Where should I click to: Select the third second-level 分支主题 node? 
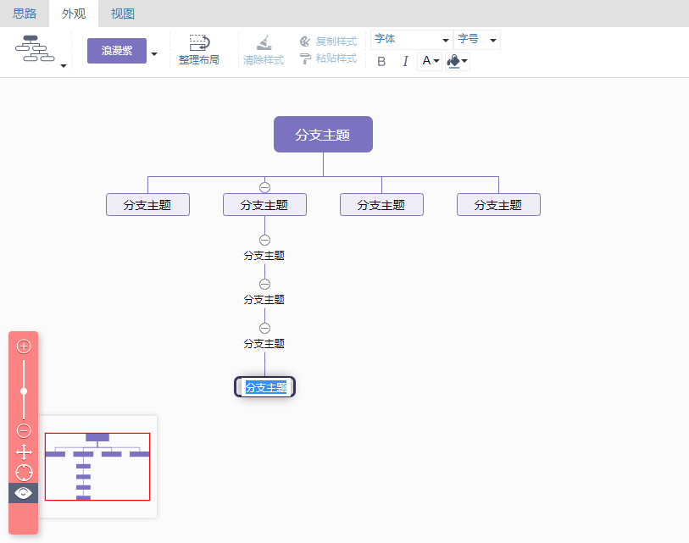pyautogui.click(x=381, y=205)
